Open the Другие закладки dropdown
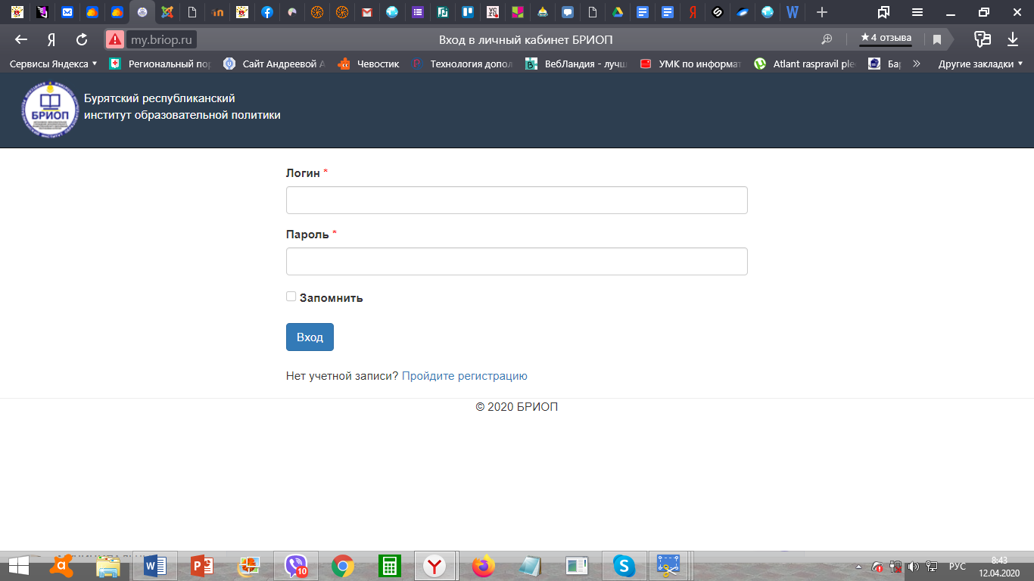This screenshot has width=1034, height=581. 980,64
